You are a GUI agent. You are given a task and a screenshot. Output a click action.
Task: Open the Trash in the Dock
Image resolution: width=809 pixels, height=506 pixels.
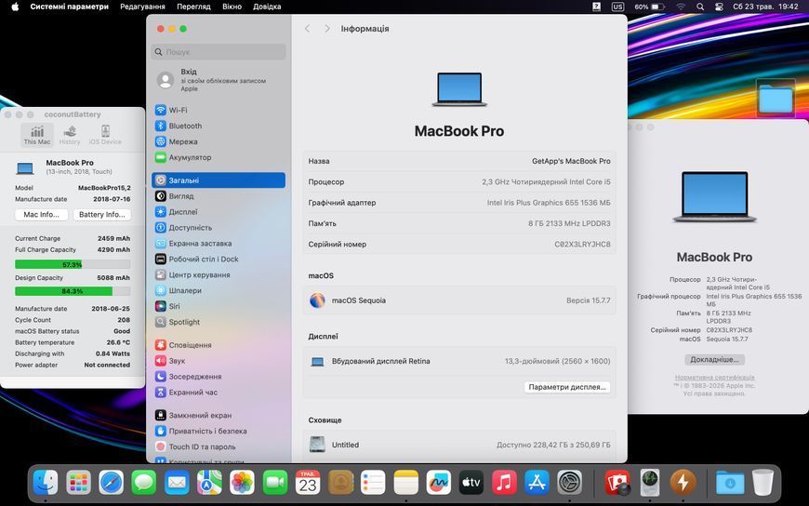763,483
